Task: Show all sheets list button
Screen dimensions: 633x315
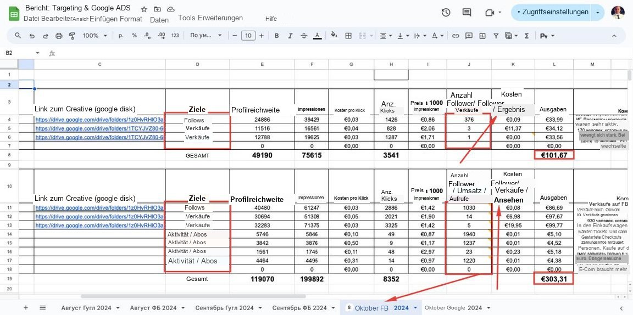Action: coord(43,307)
